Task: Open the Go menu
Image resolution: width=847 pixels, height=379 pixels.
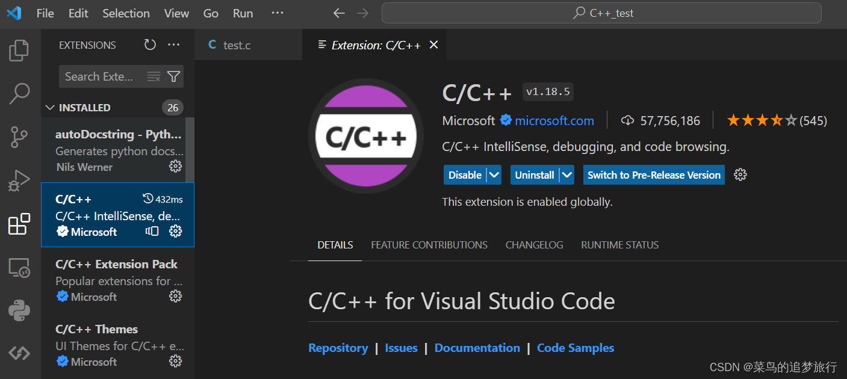Action: pyautogui.click(x=211, y=13)
